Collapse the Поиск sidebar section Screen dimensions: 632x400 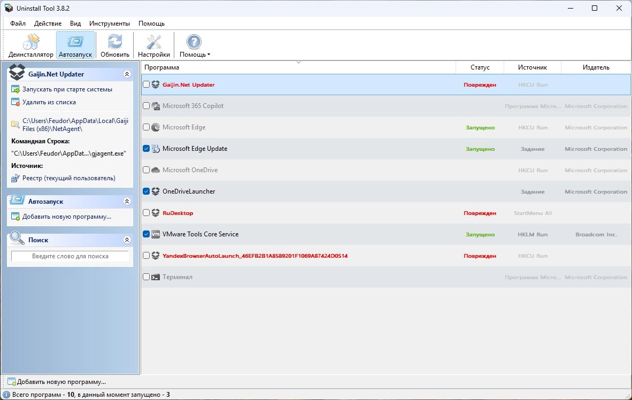coord(127,240)
